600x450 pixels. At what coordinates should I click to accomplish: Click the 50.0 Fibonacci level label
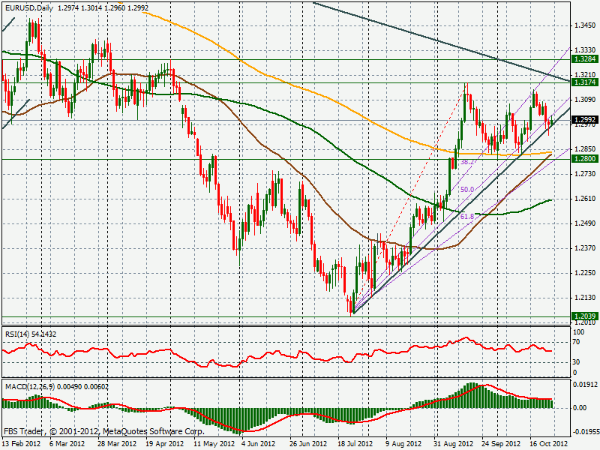click(466, 190)
